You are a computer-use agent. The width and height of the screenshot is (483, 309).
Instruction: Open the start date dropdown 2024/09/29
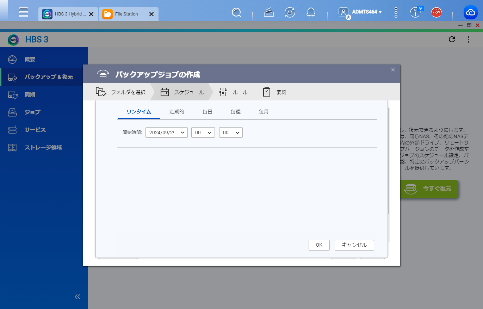click(x=167, y=132)
